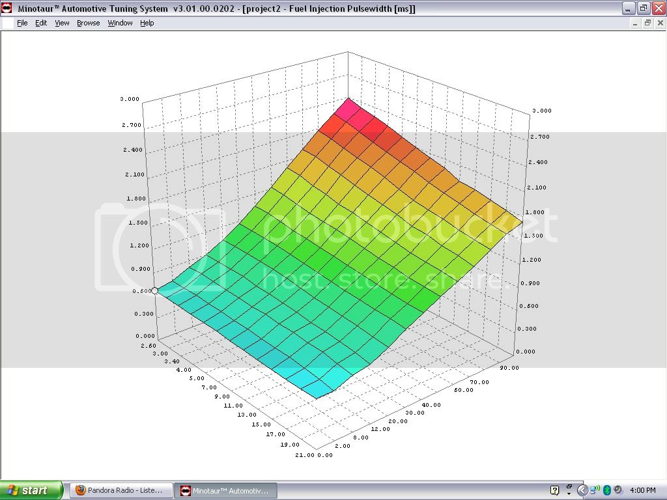Minimize the Fuel Injection Pulsewidth child window

[x=635, y=23]
